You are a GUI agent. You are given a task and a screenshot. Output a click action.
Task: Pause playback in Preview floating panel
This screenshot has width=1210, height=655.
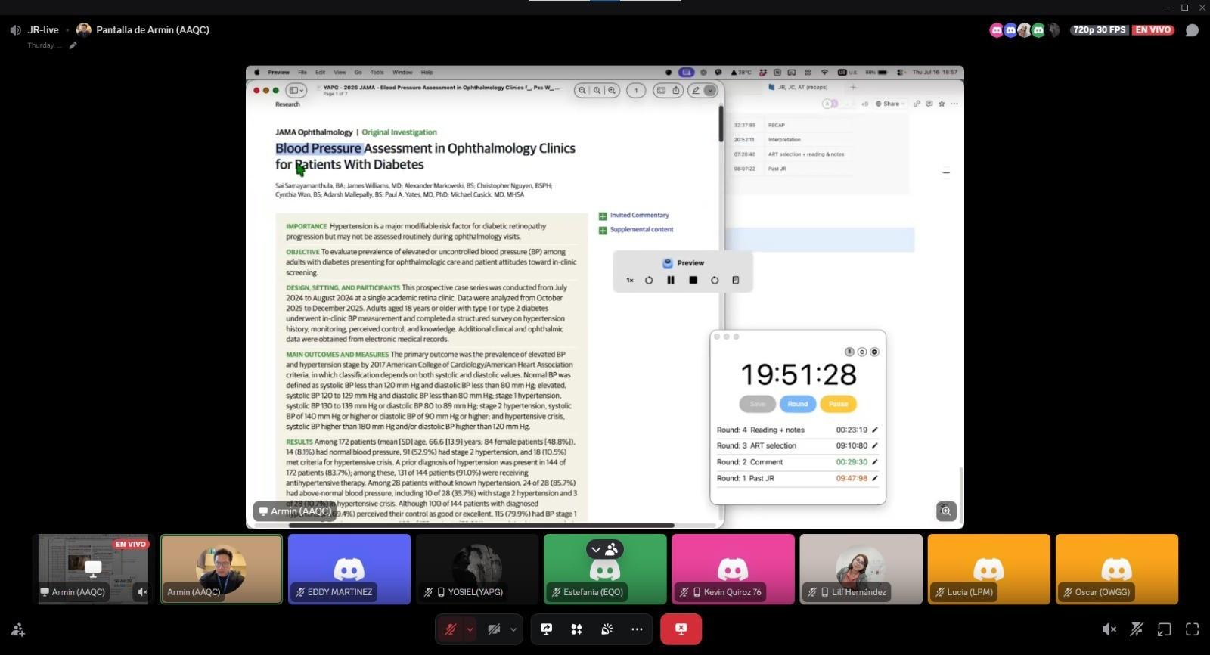[x=671, y=280]
